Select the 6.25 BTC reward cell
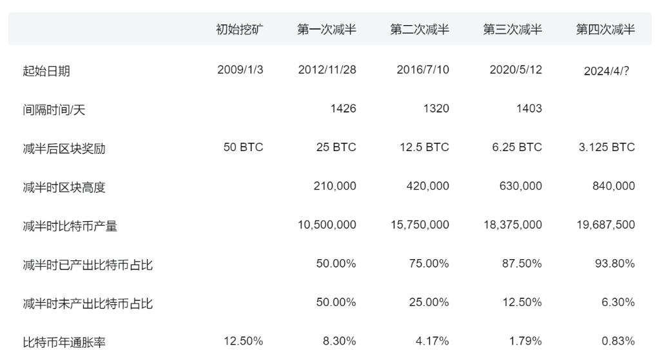 [x=516, y=147]
